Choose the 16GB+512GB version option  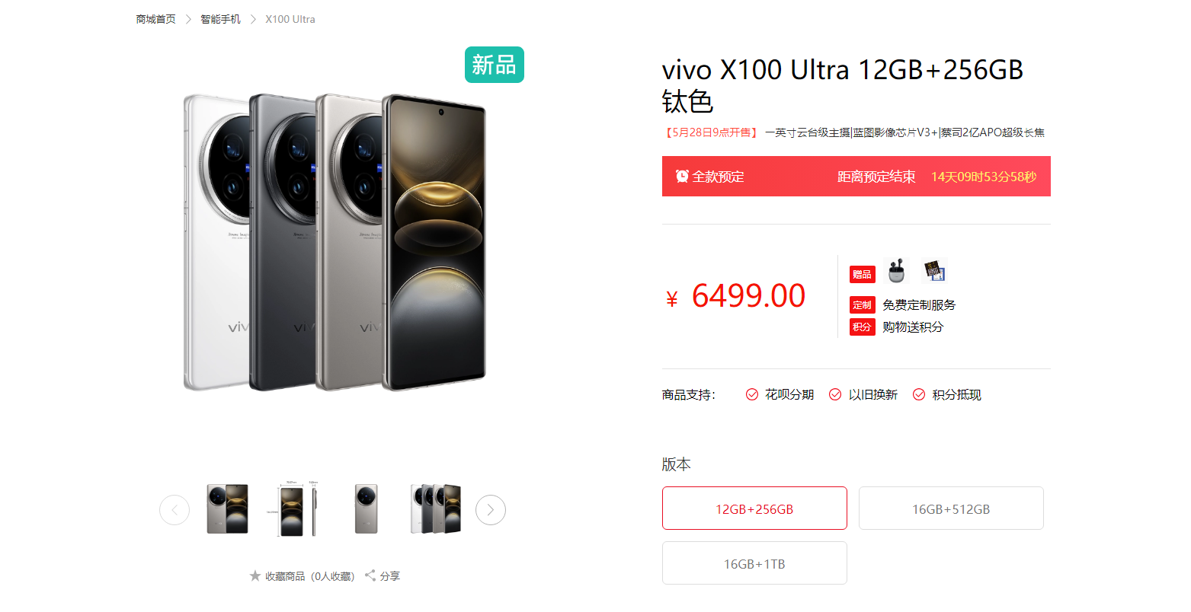tap(951, 508)
